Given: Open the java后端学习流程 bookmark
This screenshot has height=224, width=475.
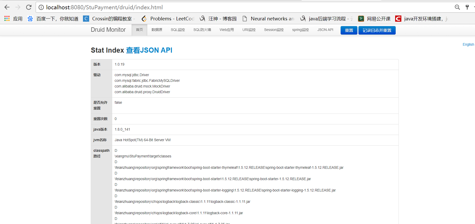Looking at the screenshot, I should tap(326, 19).
